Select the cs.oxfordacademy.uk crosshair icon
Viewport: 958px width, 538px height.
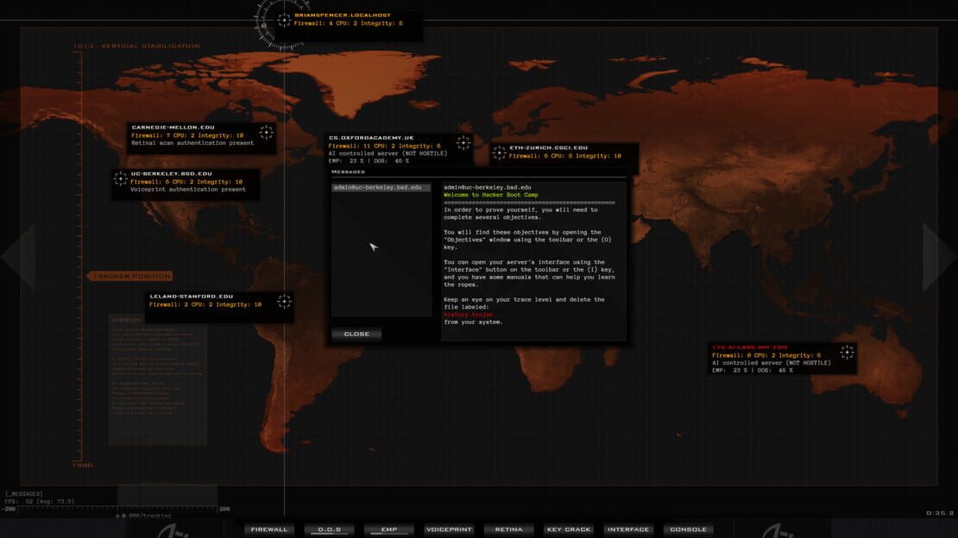click(x=463, y=143)
